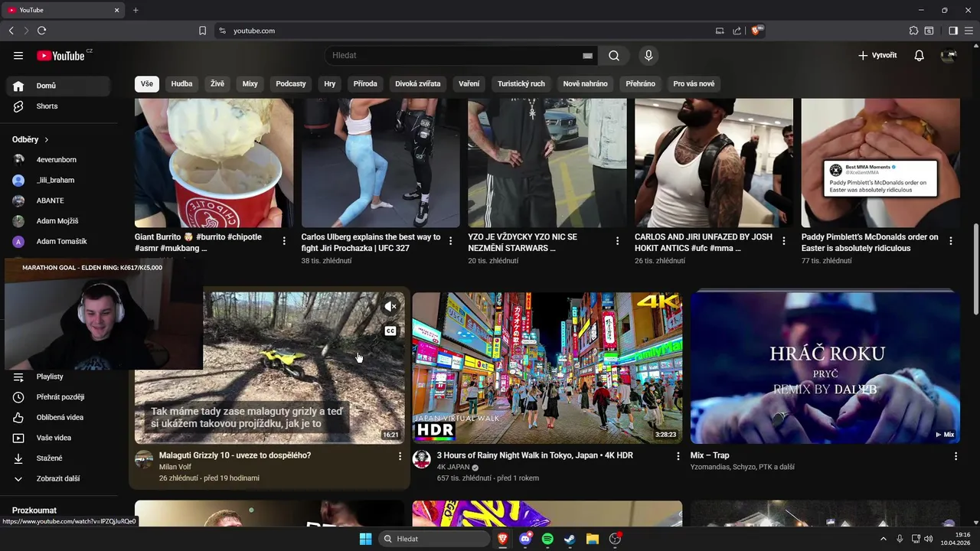Image resolution: width=980 pixels, height=551 pixels.
Task: Open Vaše videa in the sidebar
Action: coord(58,438)
